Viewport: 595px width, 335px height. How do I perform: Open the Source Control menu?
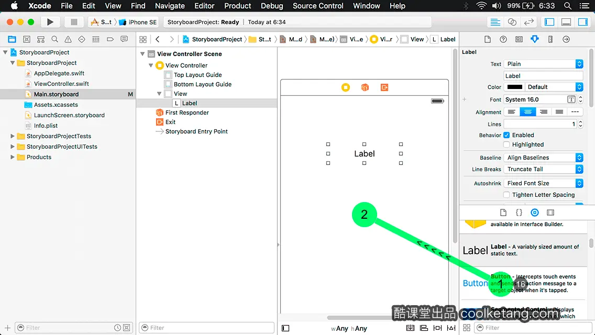pyautogui.click(x=318, y=6)
